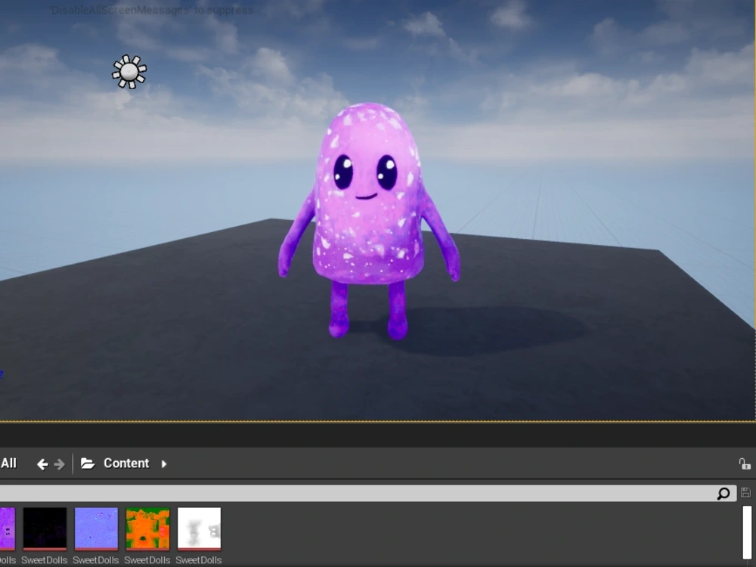Select the orange-green SweetDolls texture thumbnail

(x=147, y=528)
